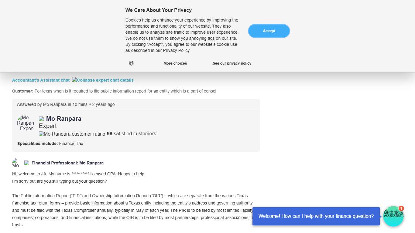This screenshot has width=415, height=233.
Task: Click Mo Ranpara customer rating image
Action: [x=72, y=134]
